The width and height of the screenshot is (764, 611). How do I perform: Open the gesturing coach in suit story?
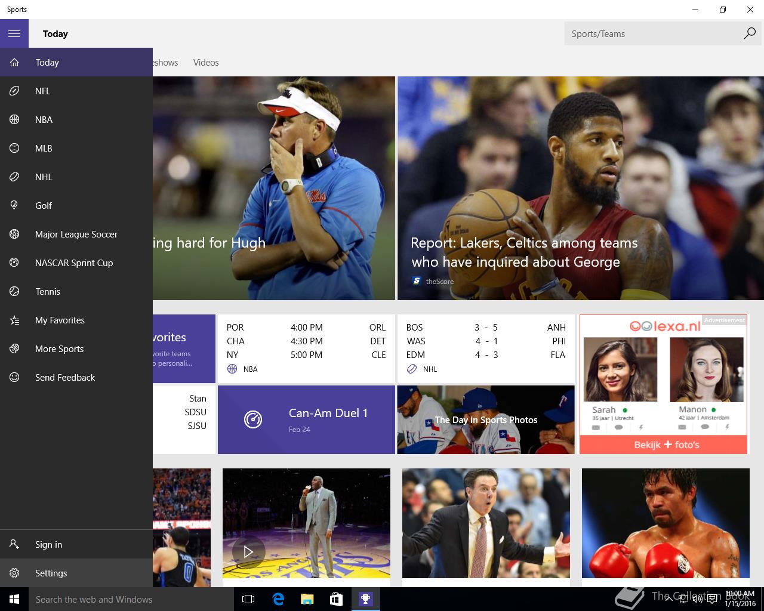(x=486, y=523)
